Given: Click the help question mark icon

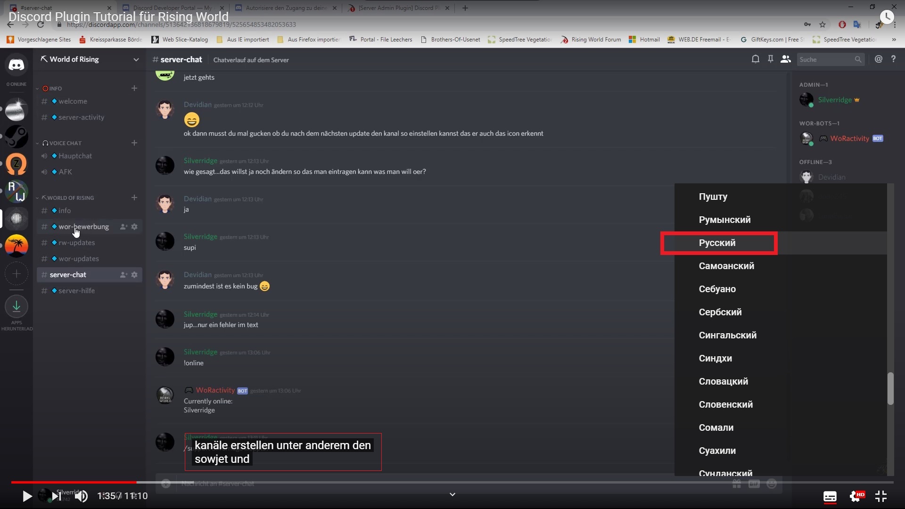Looking at the screenshot, I should click(893, 59).
